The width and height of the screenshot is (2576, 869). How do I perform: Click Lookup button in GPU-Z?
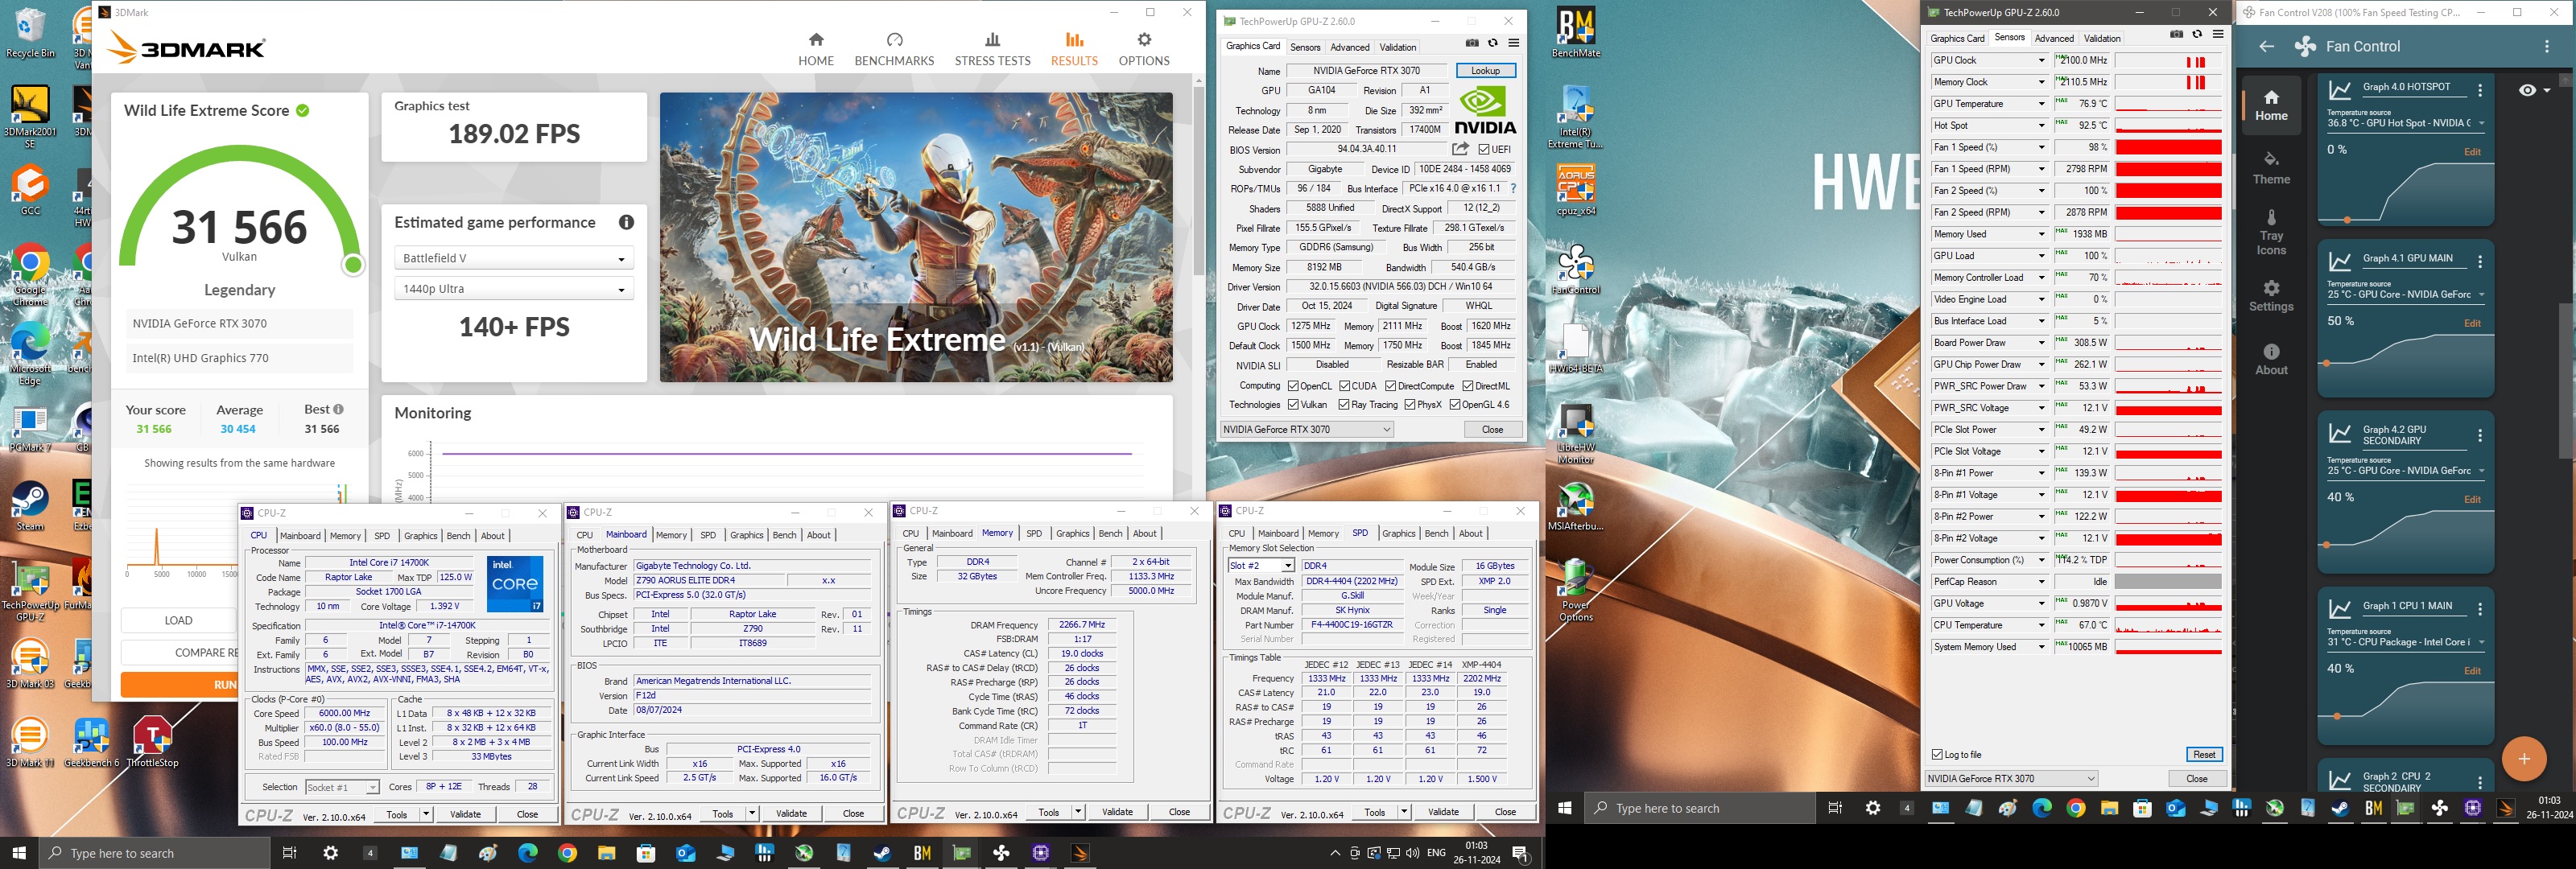[1485, 71]
